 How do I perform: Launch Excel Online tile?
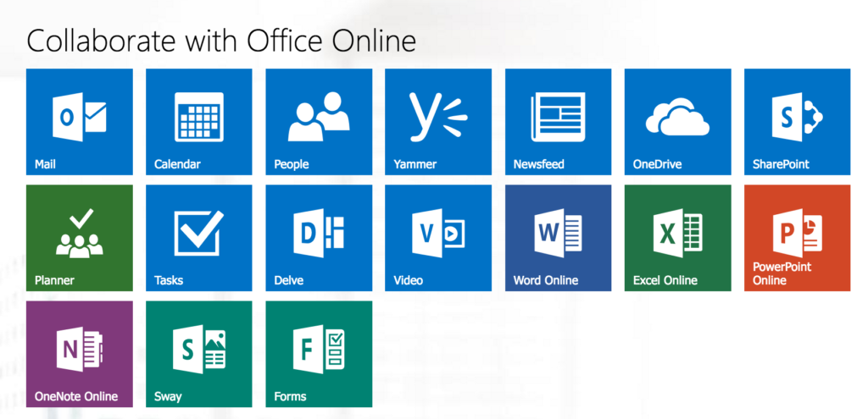(x=677, y=238)
